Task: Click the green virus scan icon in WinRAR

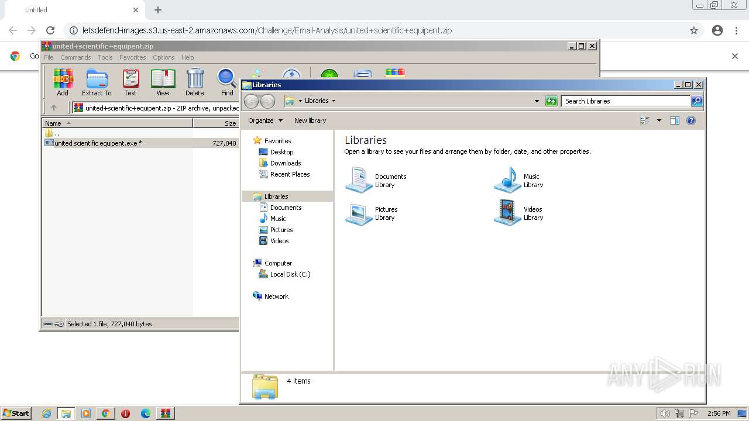Action: (329, 74)
